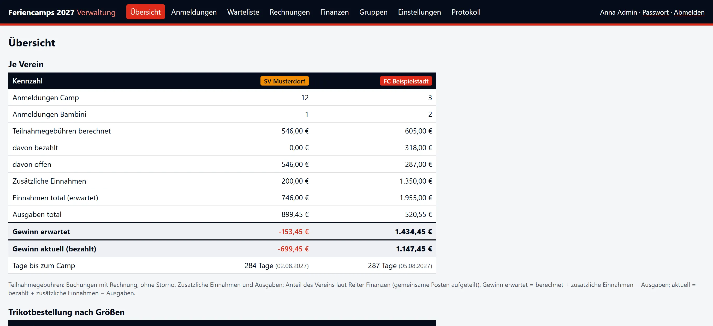The image size is (713, 326).
Task: Click the 1.350,00 € value
Action: [x=416, y=181]
